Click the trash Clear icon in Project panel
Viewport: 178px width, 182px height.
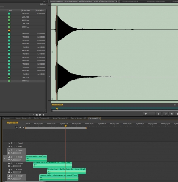pos(43,115)
